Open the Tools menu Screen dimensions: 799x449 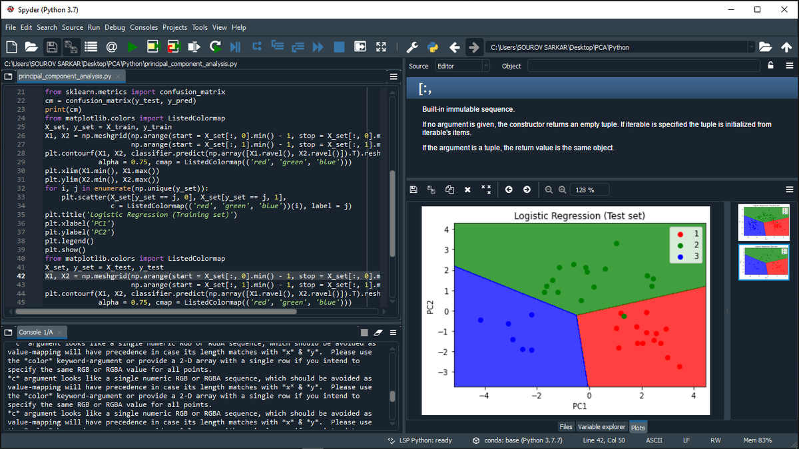200,27
